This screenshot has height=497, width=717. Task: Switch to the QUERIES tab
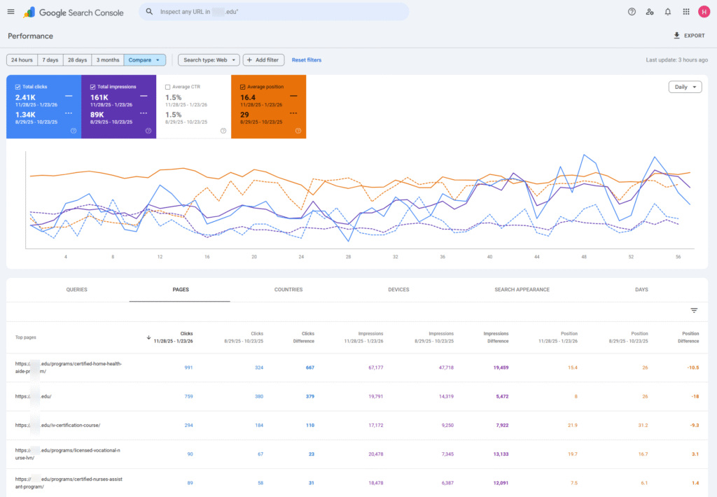click(x=76, y=289)
